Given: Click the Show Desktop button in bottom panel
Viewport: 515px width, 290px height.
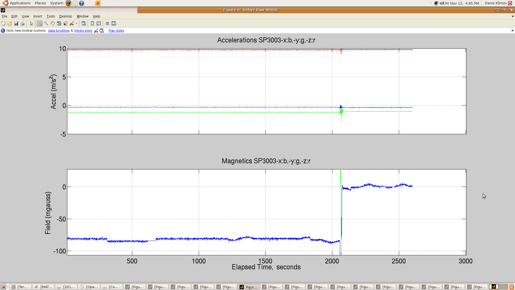Looking at the screenshot, I should point(3,287).
